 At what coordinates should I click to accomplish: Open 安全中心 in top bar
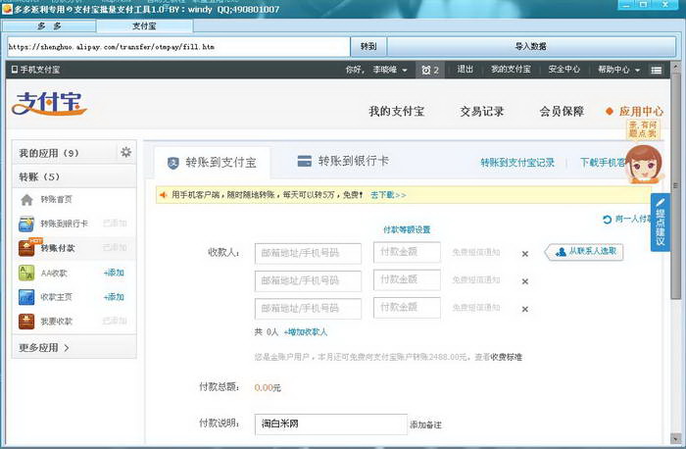pos(563,70)
